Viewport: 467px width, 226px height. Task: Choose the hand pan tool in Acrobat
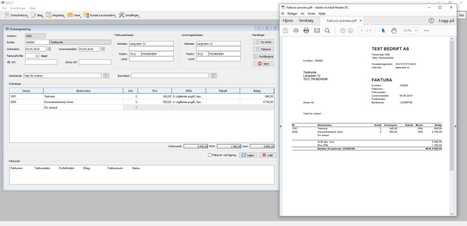394,31
